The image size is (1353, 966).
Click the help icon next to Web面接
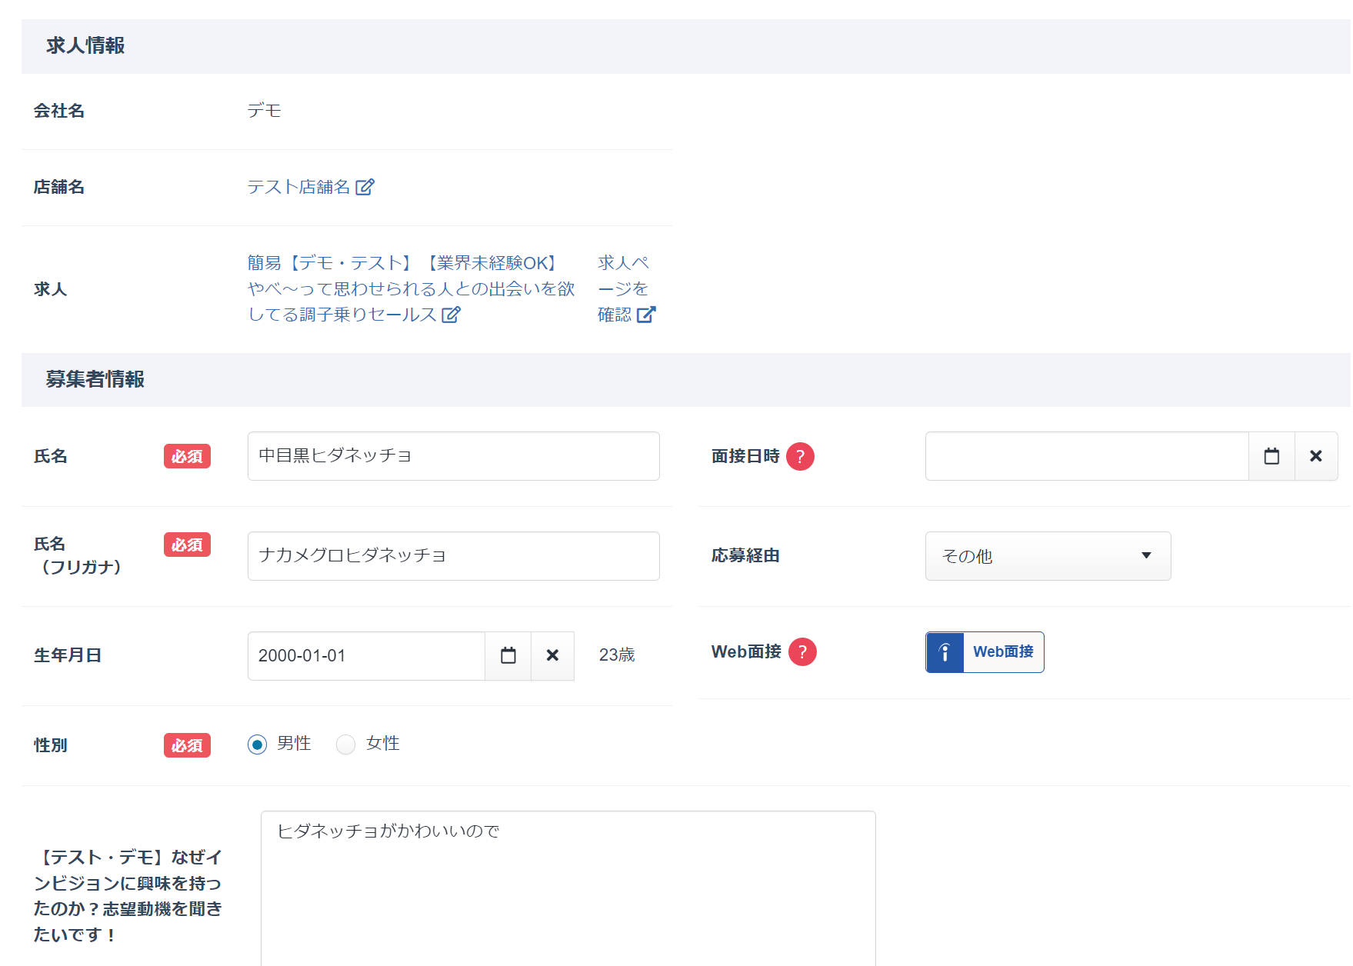(x=802, y=652)
